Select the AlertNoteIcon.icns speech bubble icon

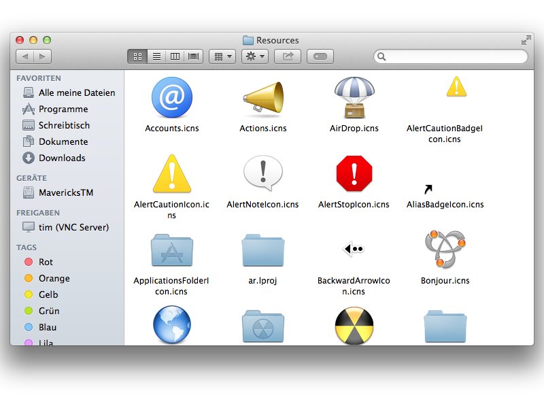point(263,173)
